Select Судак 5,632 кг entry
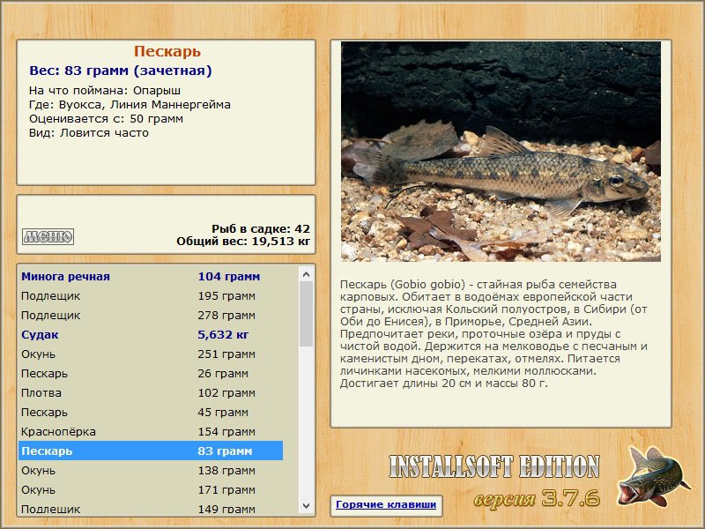This screenshot has width=705, height=529. point(151,335)
